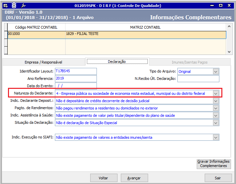Expand Indic. Execução no SIAFI dropdown

[216, 137]
